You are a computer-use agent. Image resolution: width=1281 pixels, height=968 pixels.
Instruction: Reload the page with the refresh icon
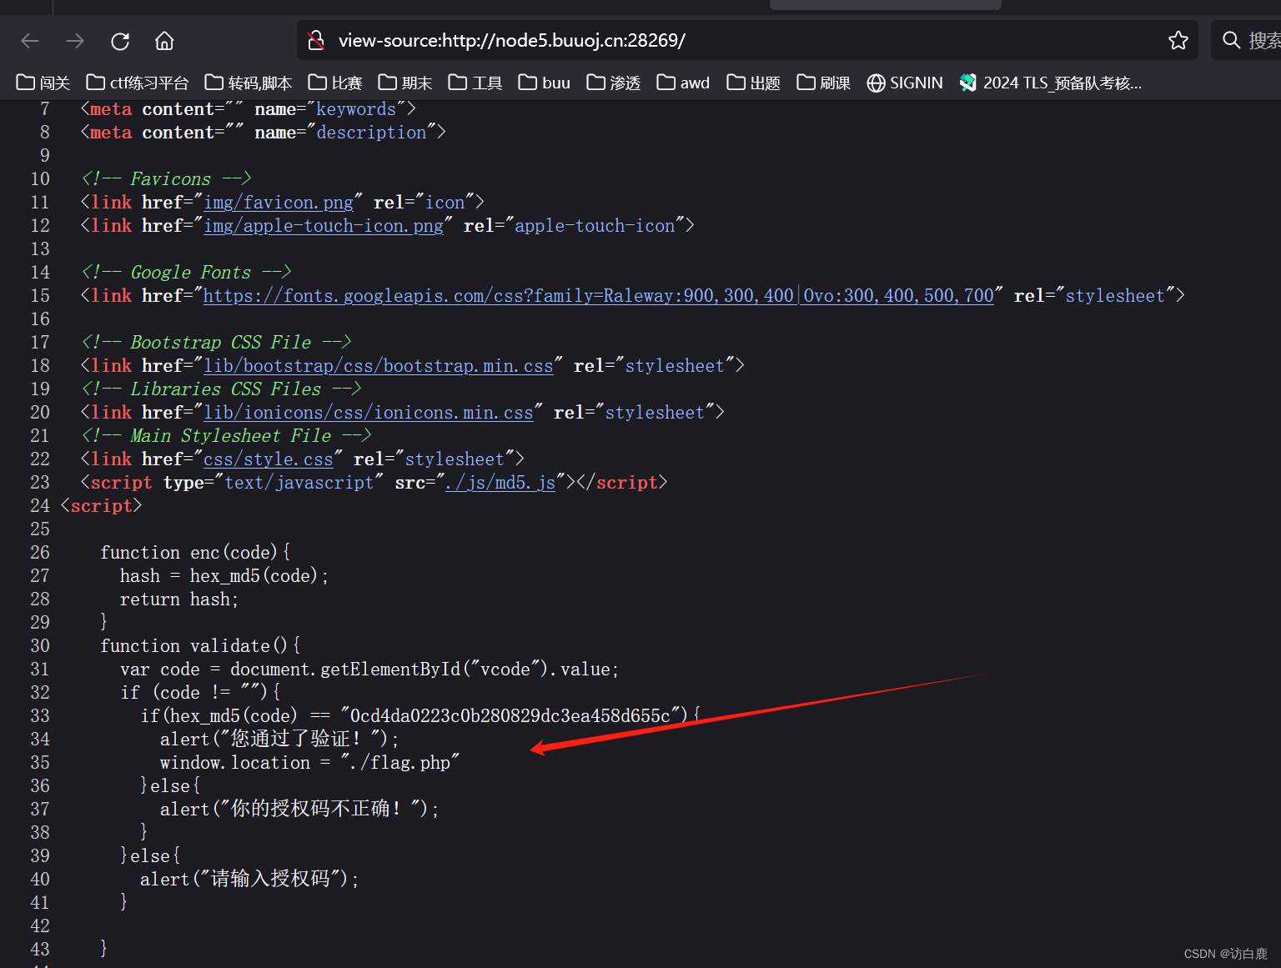click(120, 41)
